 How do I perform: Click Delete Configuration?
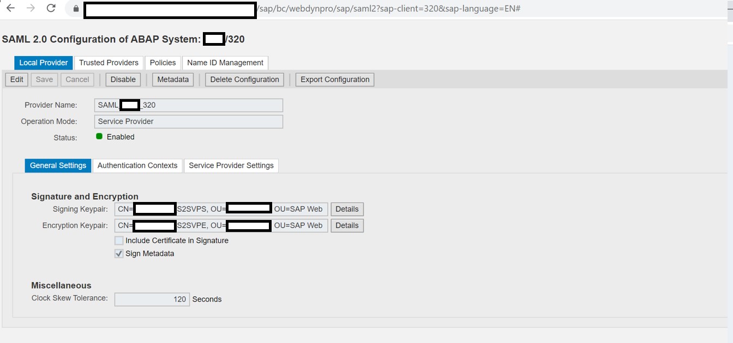click(244, 79)
